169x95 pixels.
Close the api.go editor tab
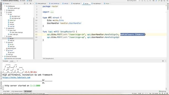89,3
